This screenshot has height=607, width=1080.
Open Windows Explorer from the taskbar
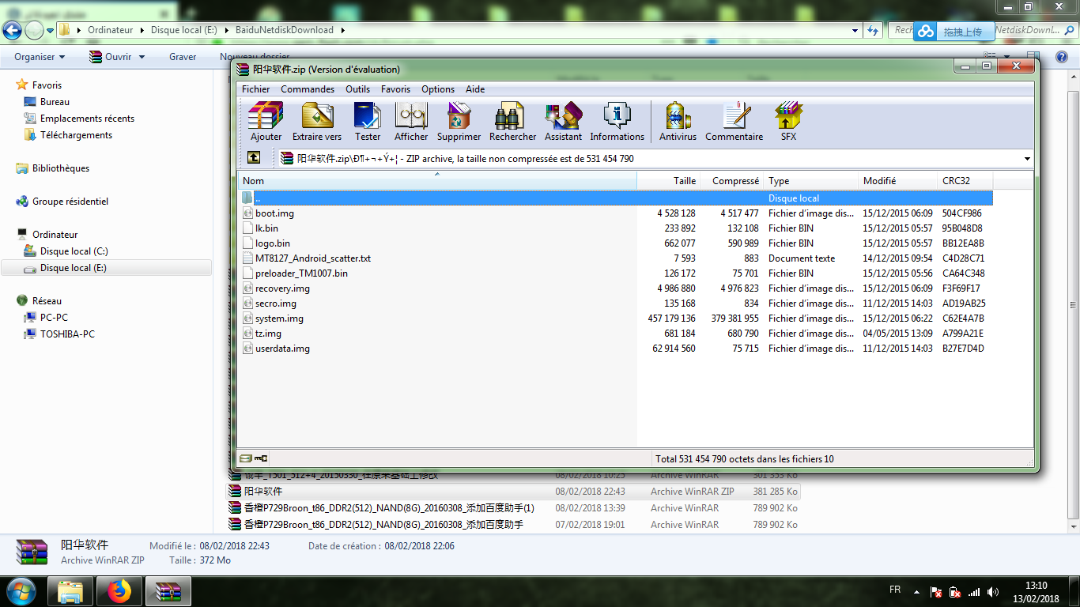[71, 591]
